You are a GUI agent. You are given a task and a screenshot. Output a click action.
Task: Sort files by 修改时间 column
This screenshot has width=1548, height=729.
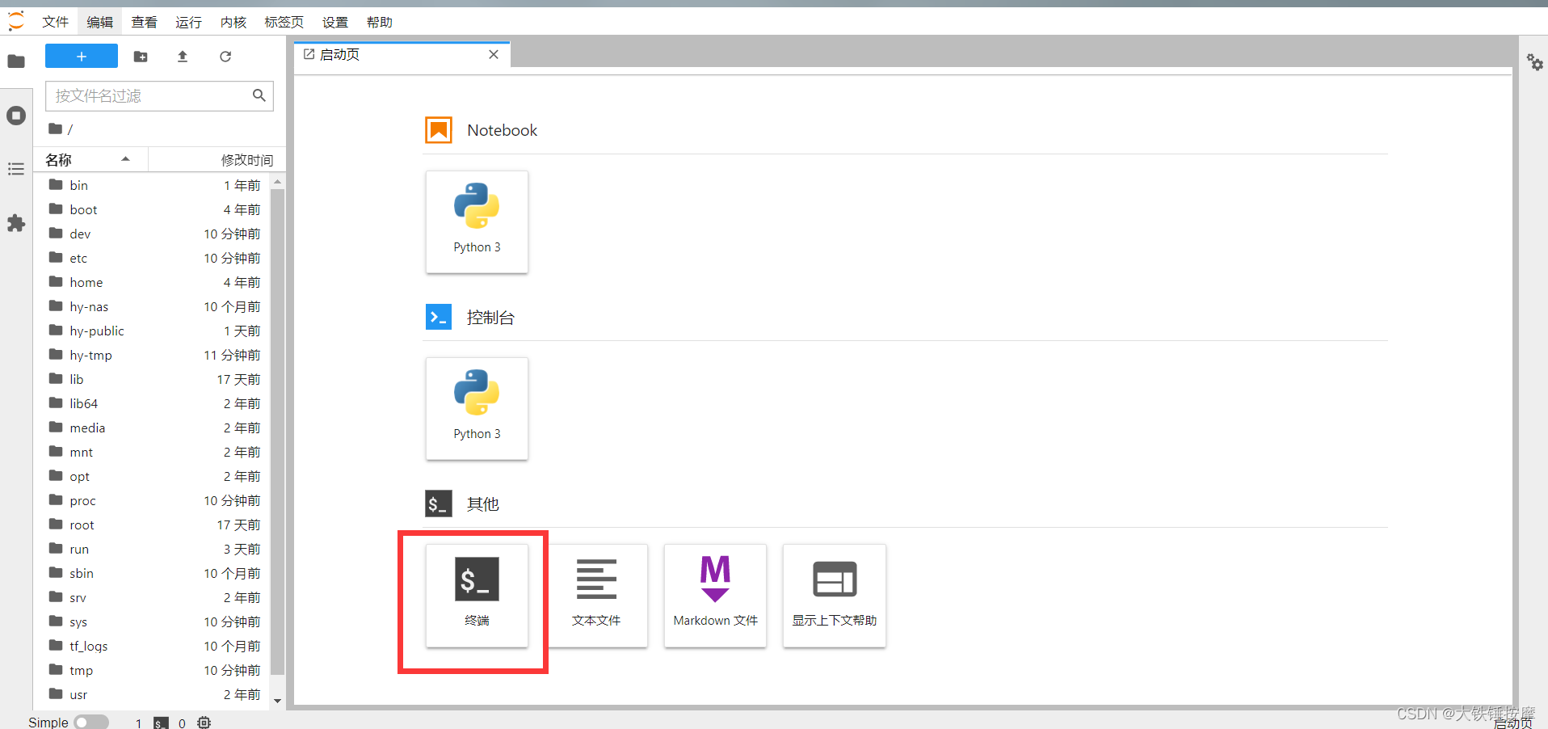247,160
